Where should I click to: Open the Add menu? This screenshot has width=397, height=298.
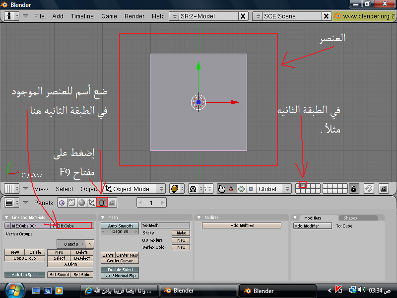pos(58,16)
